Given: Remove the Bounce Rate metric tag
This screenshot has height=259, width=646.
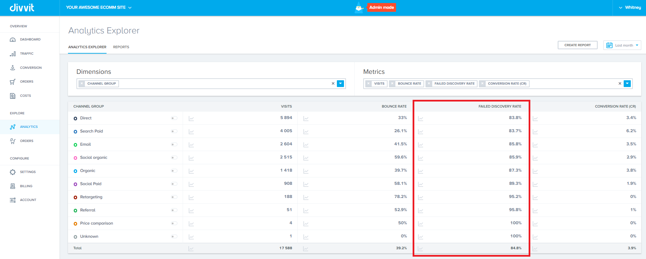Looking at the screenshot, I should (x=392, y=84).
